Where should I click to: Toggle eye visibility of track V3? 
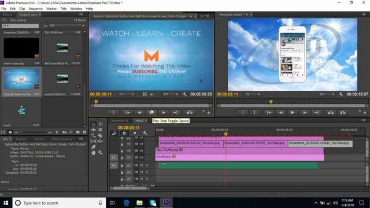pyautogui.click(x=142, y=144)
